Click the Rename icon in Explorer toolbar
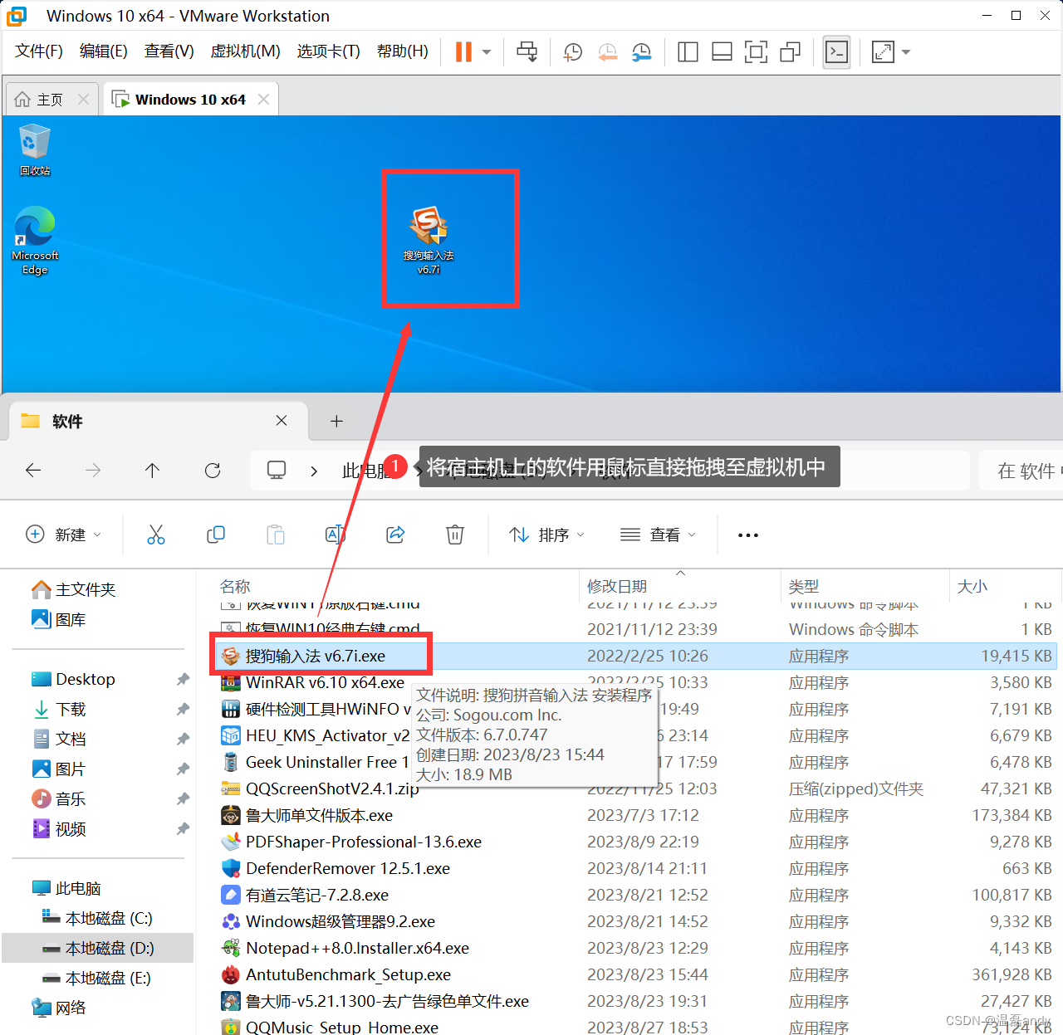The height and width of the screenshot is (1035, 1063). (335, 535)
